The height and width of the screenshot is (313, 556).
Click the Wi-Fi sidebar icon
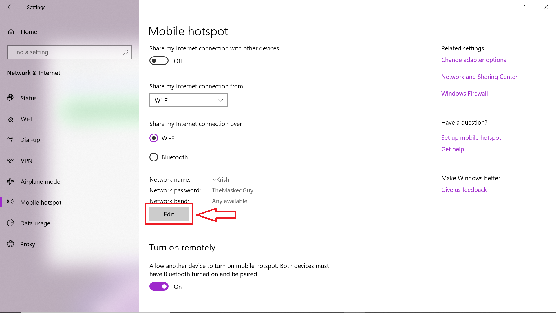11,119
